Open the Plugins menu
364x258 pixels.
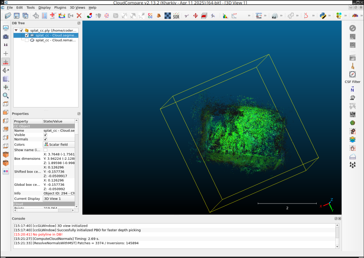click(x=60, y=7)
